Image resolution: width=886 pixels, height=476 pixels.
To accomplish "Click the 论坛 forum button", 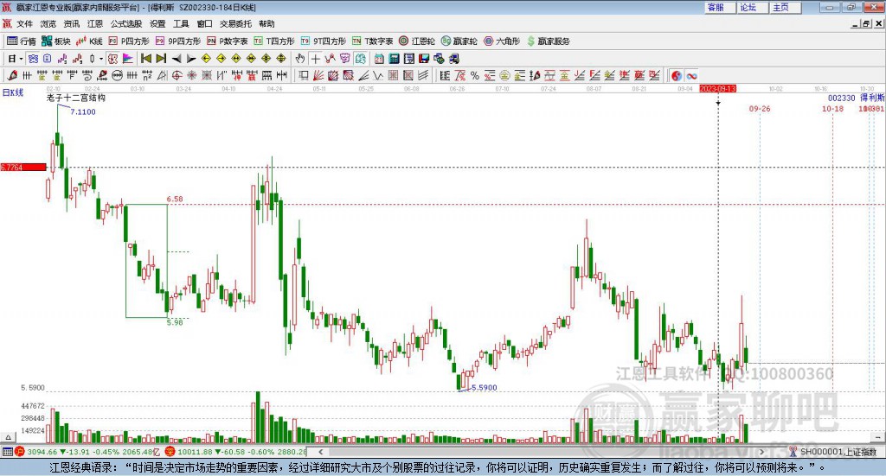I will (x=752, y=7).
